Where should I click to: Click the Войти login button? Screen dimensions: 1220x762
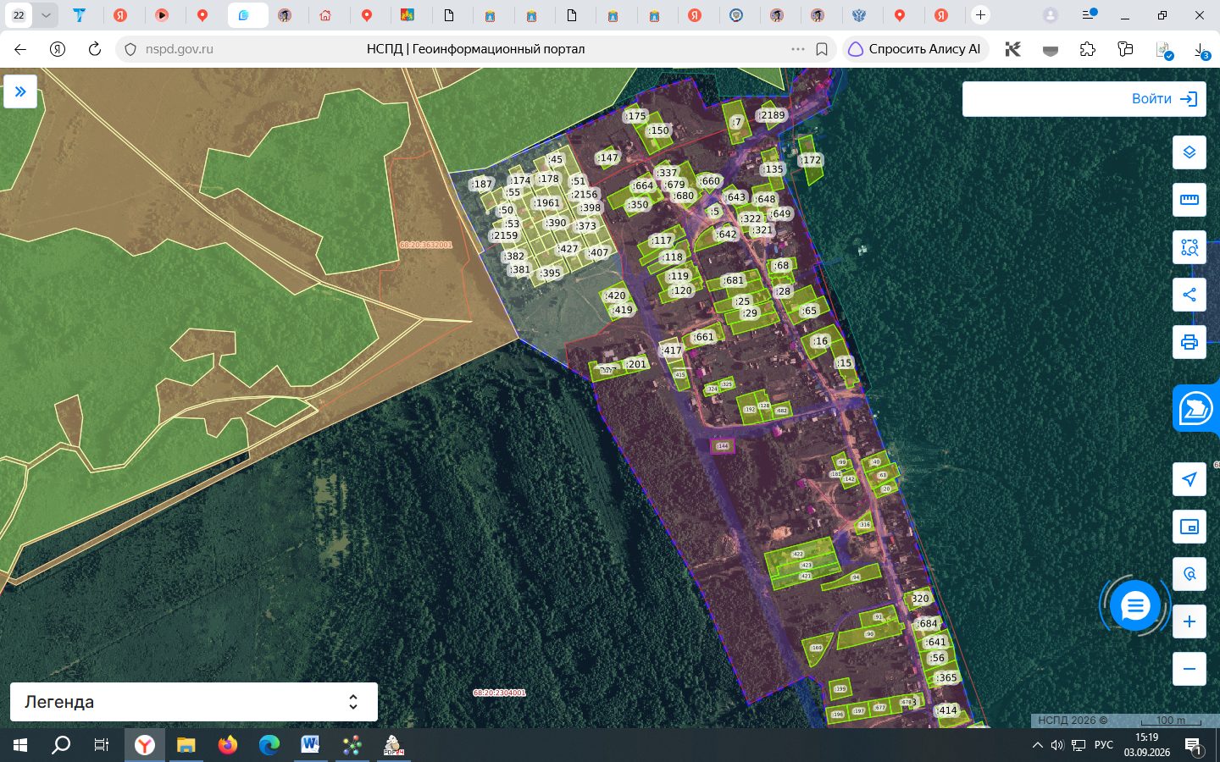pyautogui.click(x=1164, y=99)
